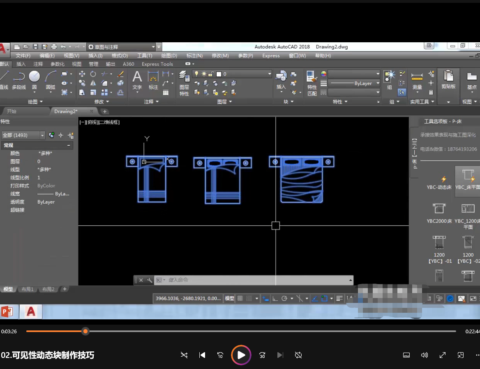The height and width of the screenshot is (369, 480).
Task: Toggle Polar tracking in status bar
Action: pos(284,298)
